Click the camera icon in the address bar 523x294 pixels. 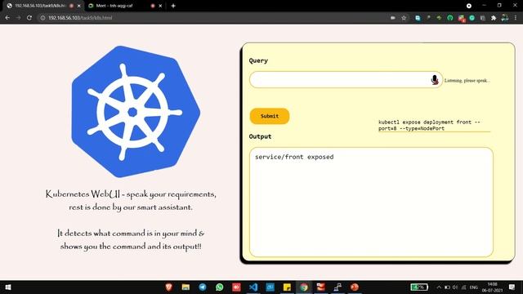[393, 18]
